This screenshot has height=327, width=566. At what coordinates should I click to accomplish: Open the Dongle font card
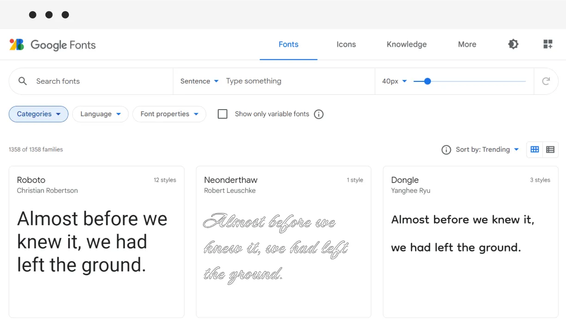pyautogui.click(x=471, y=242)
